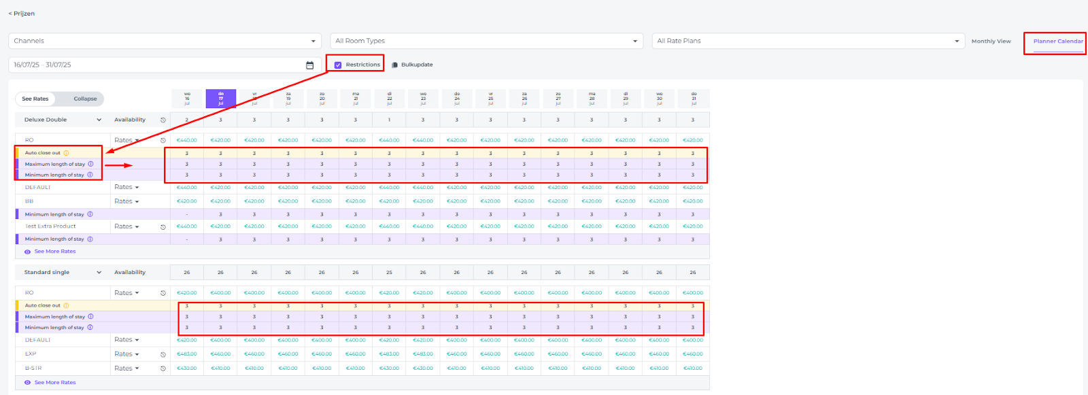Click the EXP rate plan label
The image size is (1088, 395).
[31, 354]
